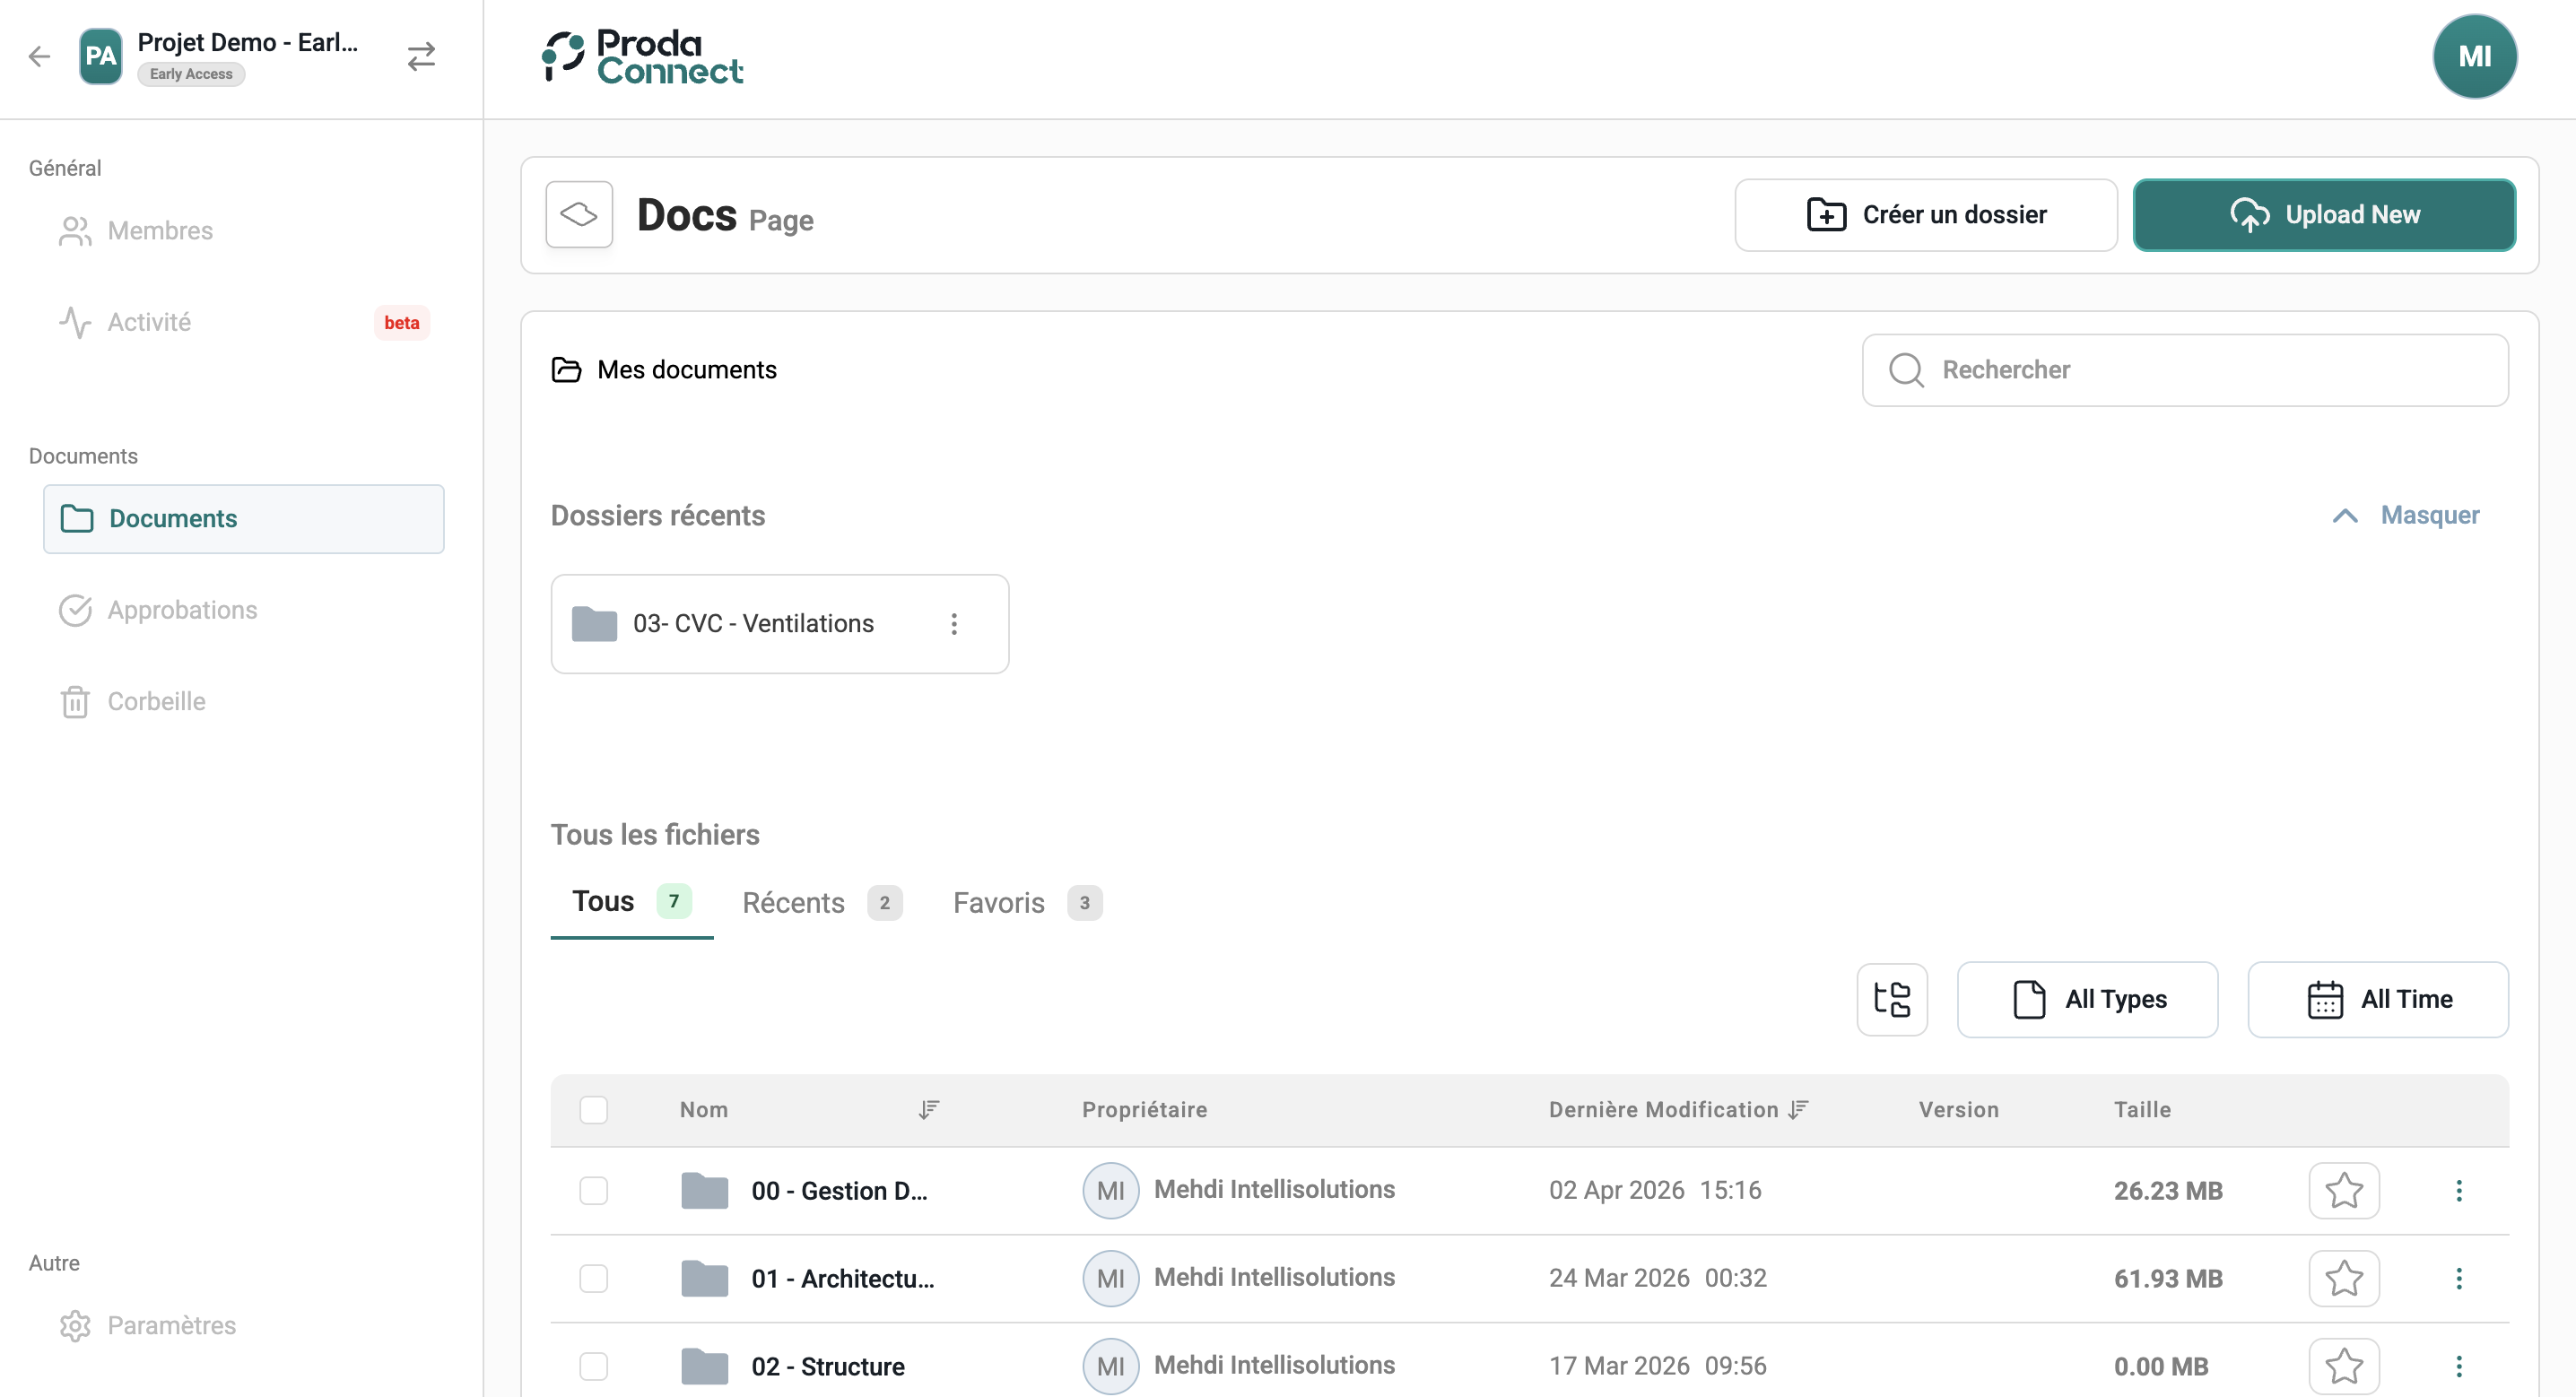Open Paramètres in the sidebar
Screen dimensions: 2576x1397
click(x=243, y=1325)
